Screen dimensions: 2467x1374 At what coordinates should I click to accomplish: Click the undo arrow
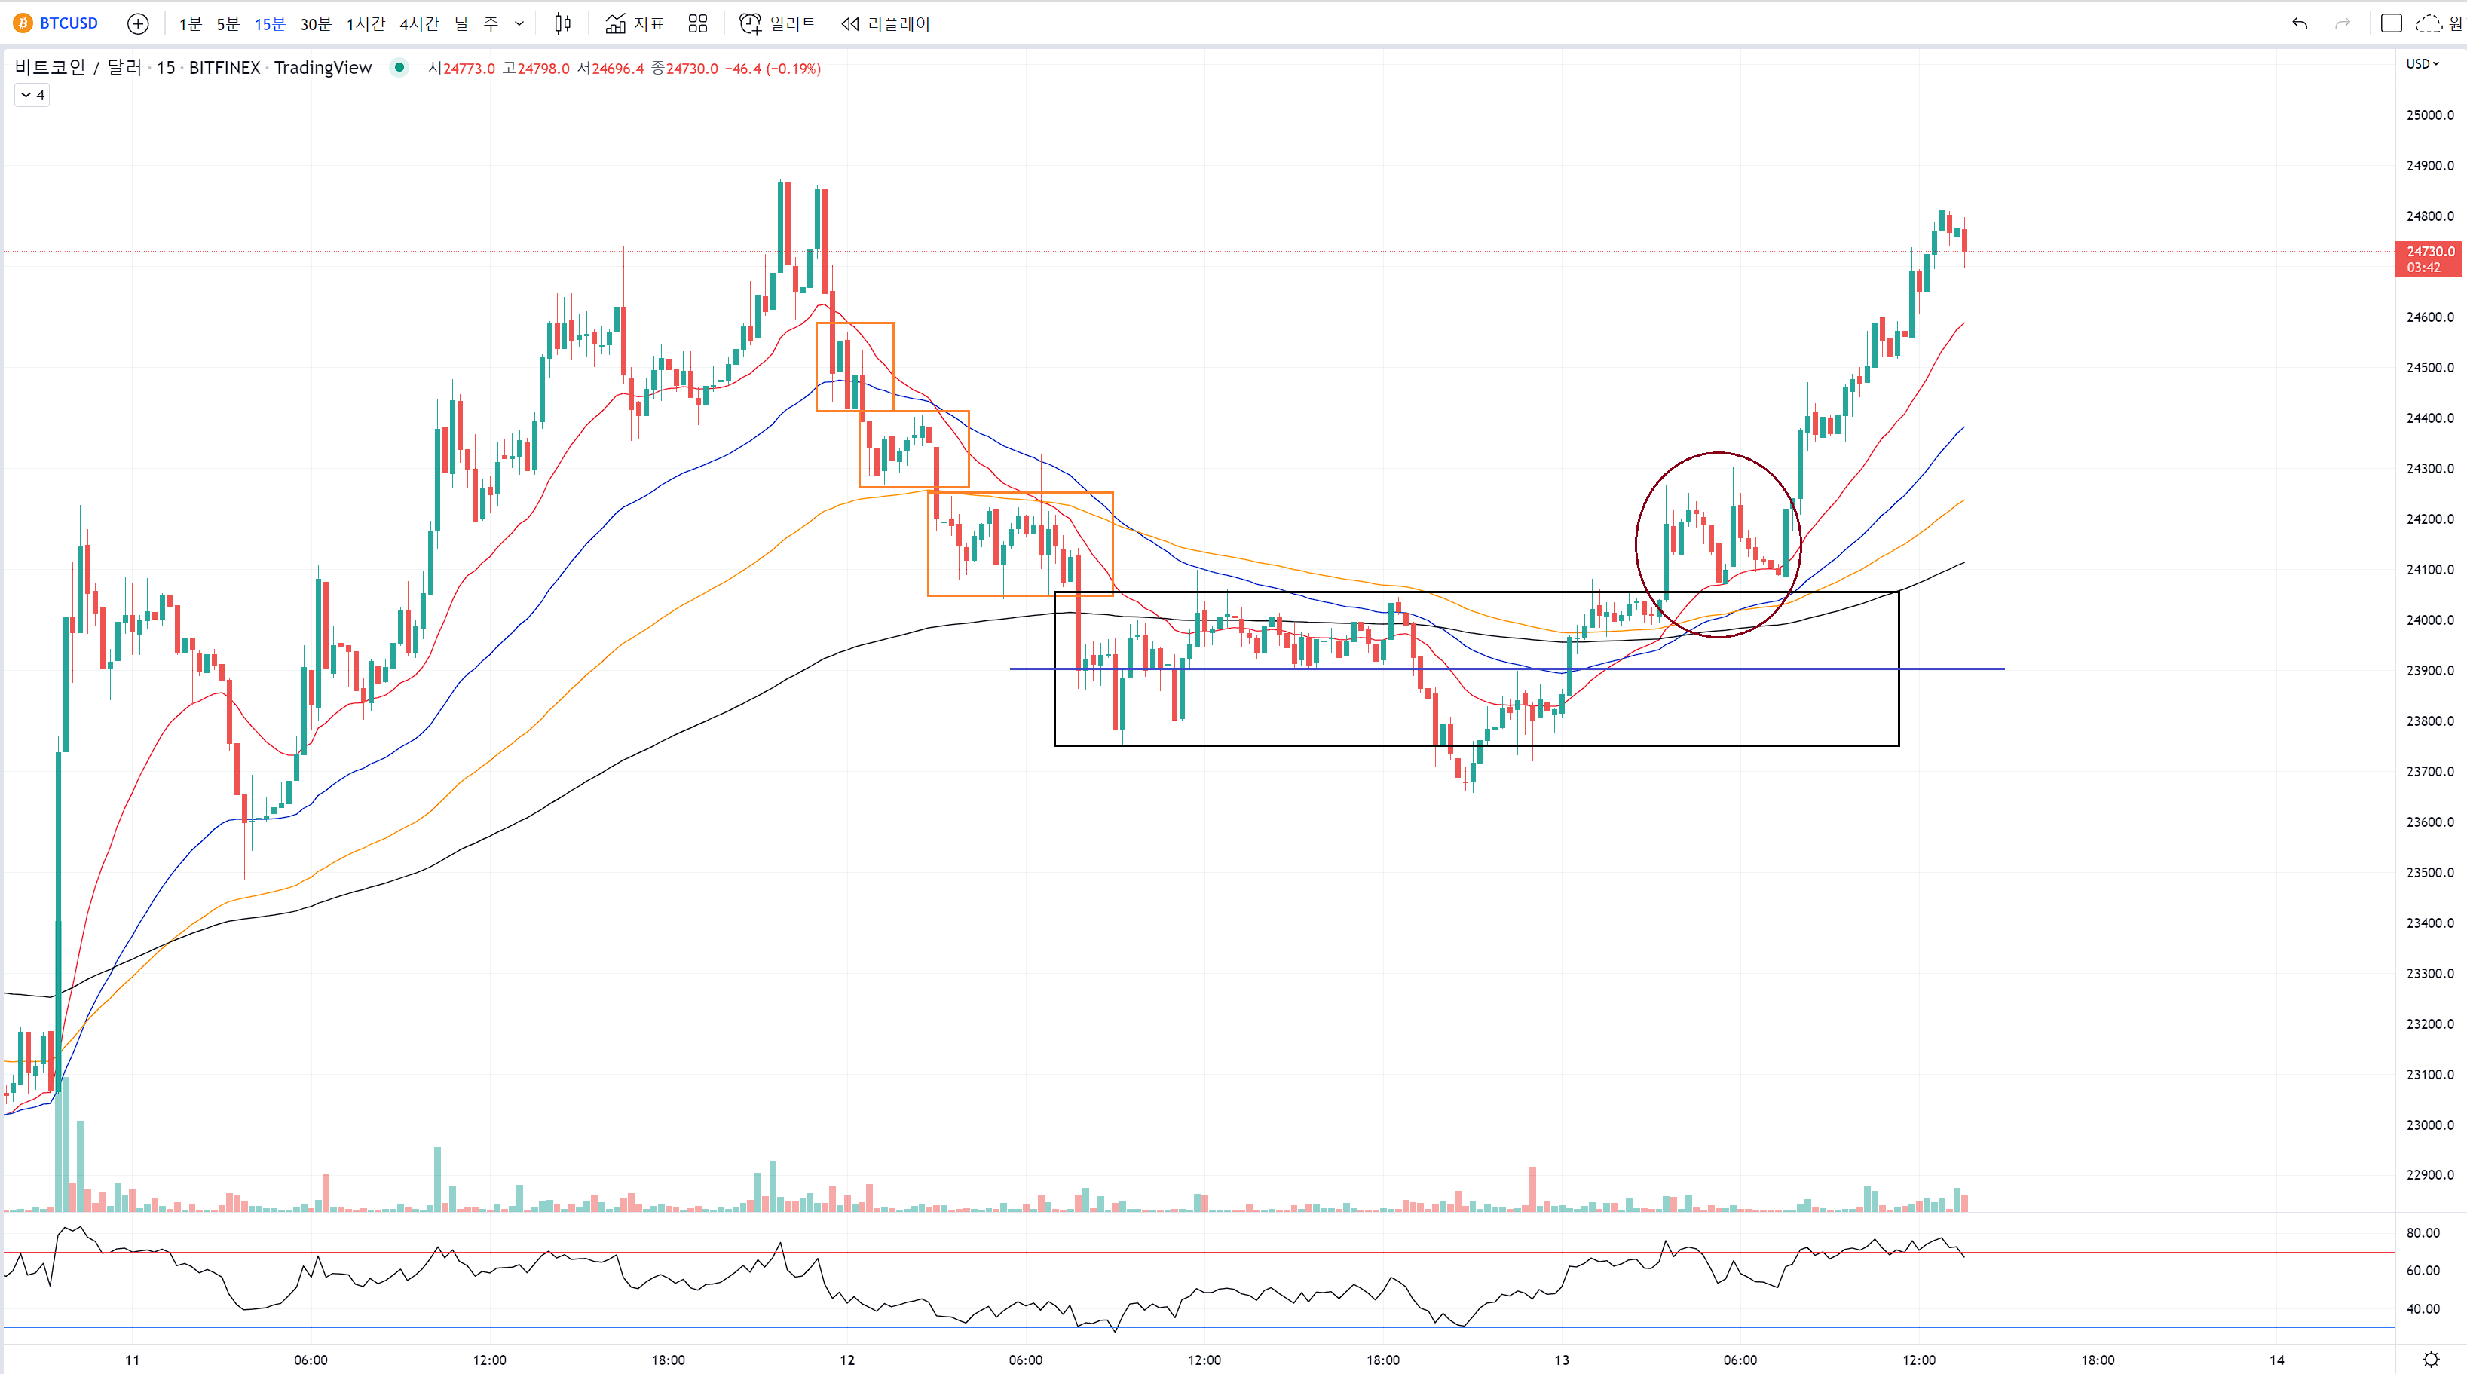2298,23
